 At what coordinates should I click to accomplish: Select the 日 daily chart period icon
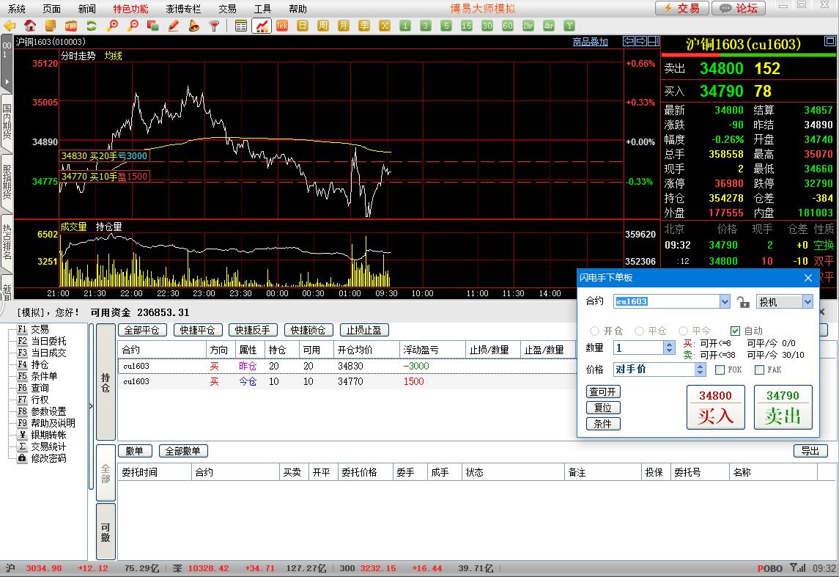point(303,26)
